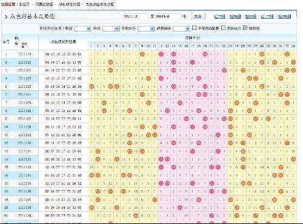
Task: Click red ball 07 in issue 2011126 row
Action: point(130,111)
